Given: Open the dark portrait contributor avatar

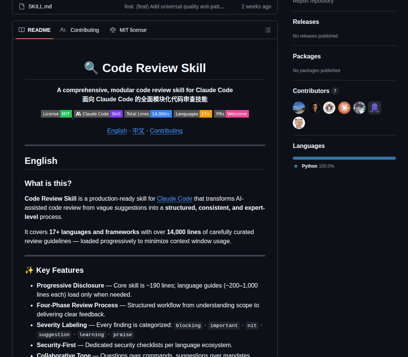Looking at the screenshot, I should (314, 108).
